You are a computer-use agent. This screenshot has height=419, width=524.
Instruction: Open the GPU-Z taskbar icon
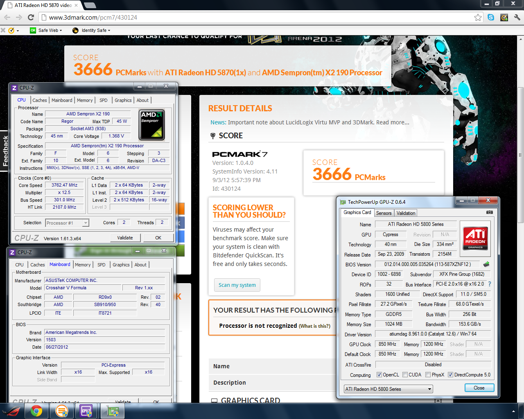point(113,411)
